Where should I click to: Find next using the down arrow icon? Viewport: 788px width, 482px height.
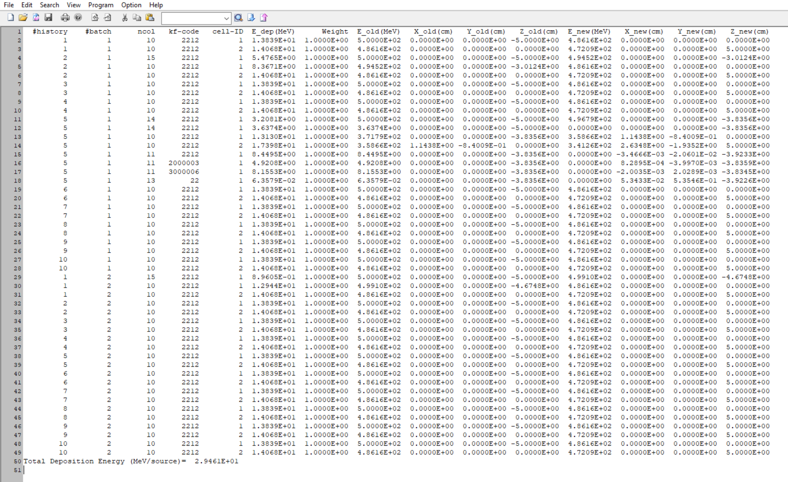[x=251, y=18]
